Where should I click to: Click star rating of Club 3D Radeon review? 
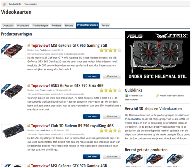(x=110, y=131)
